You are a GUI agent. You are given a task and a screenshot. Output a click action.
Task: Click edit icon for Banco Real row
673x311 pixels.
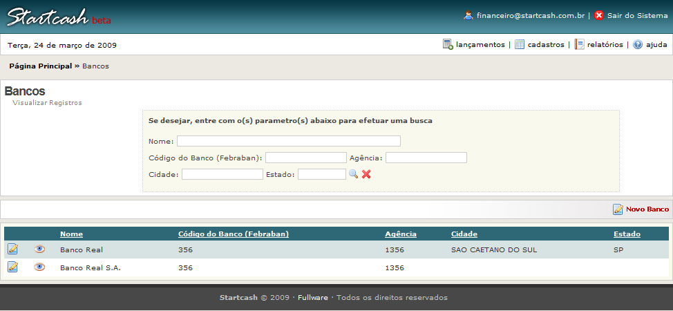click(12, 249)
